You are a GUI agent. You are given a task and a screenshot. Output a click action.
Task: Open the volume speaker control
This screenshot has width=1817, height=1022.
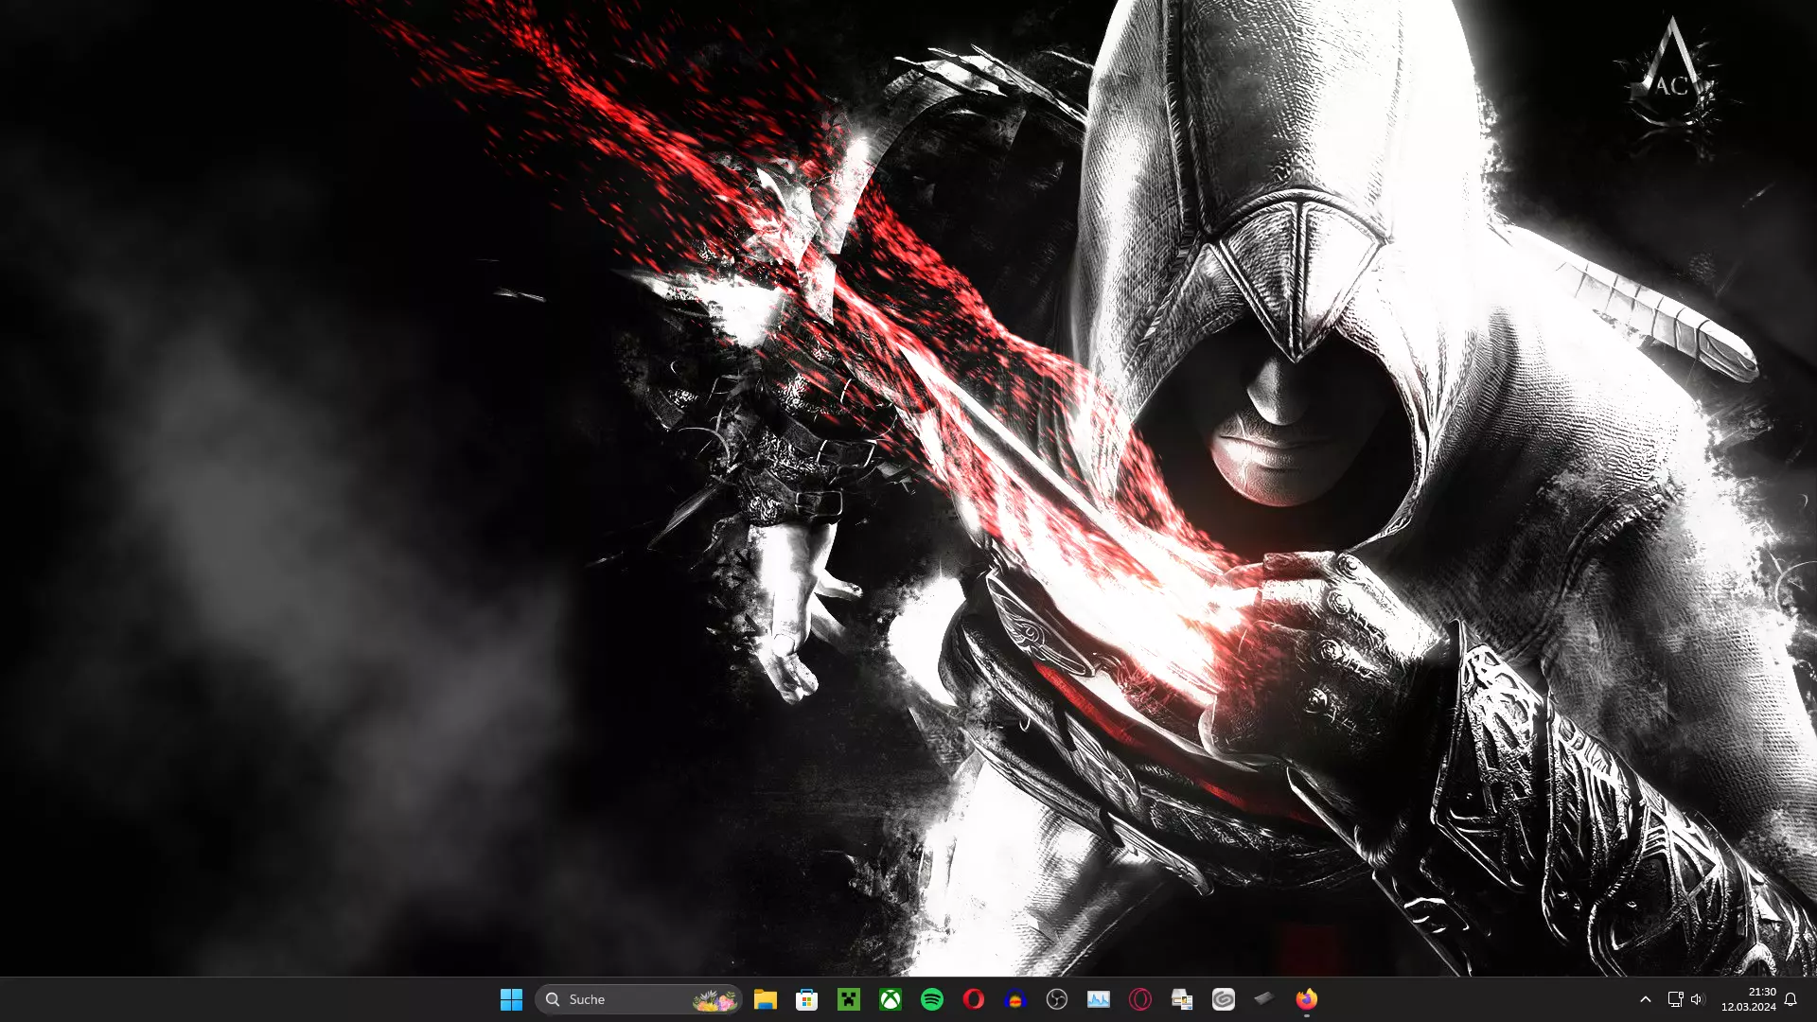tap(1697, 999)
